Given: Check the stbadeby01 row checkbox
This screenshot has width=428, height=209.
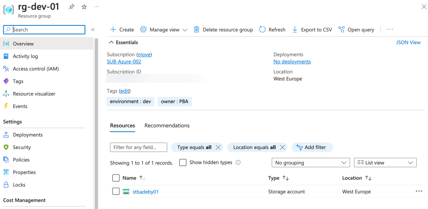Looking at the screenshot, I should pyautogui.click(x=116, y=191).
